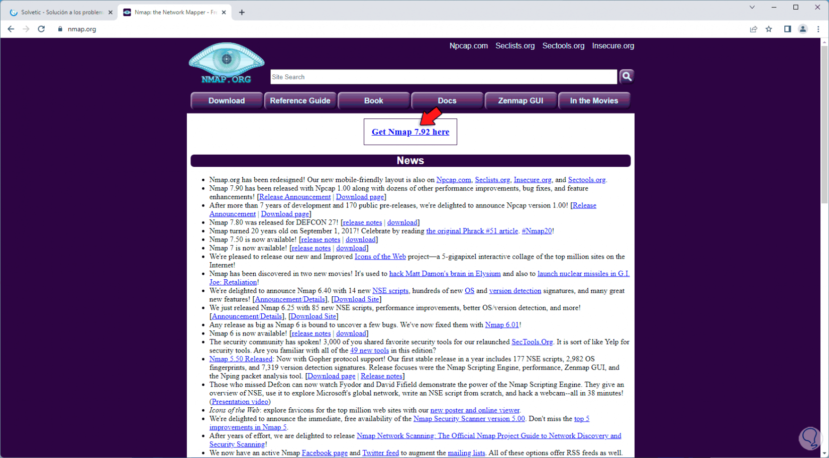Click the NSE scripts link
The height and width of the screenshot is (458, 829).
point(390,291)
